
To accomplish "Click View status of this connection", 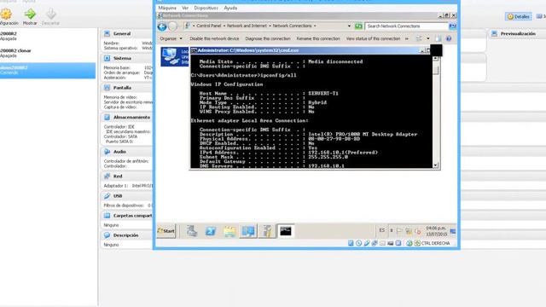I will [x=373, y=38].
